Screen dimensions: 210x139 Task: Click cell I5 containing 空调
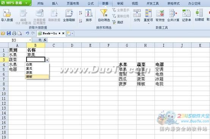pos(164,69)
